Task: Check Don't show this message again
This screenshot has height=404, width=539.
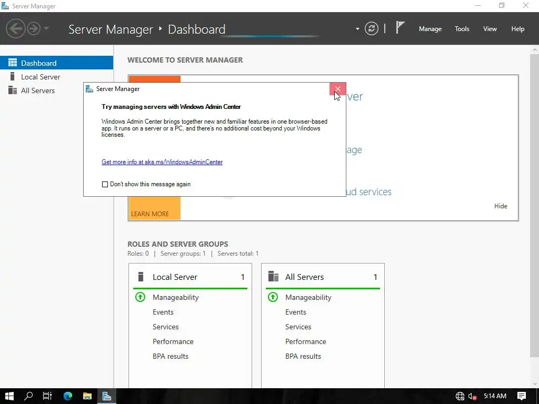Action: point(105,185)
